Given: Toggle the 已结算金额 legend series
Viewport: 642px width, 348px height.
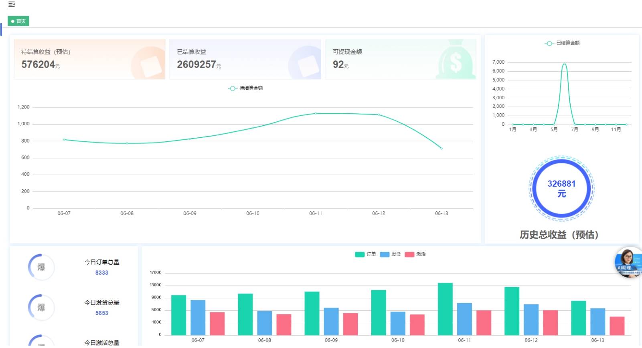Looking at the screenshot, I should [x=562, y=43].
